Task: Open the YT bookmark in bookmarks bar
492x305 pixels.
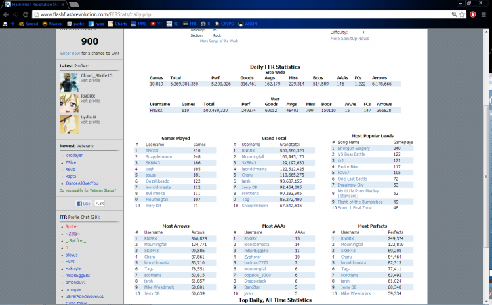Action: point(157,23)
